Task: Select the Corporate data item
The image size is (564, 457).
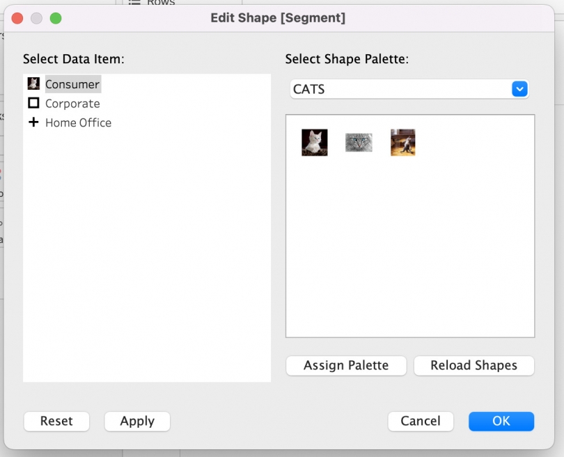Action: coord(72,103)
